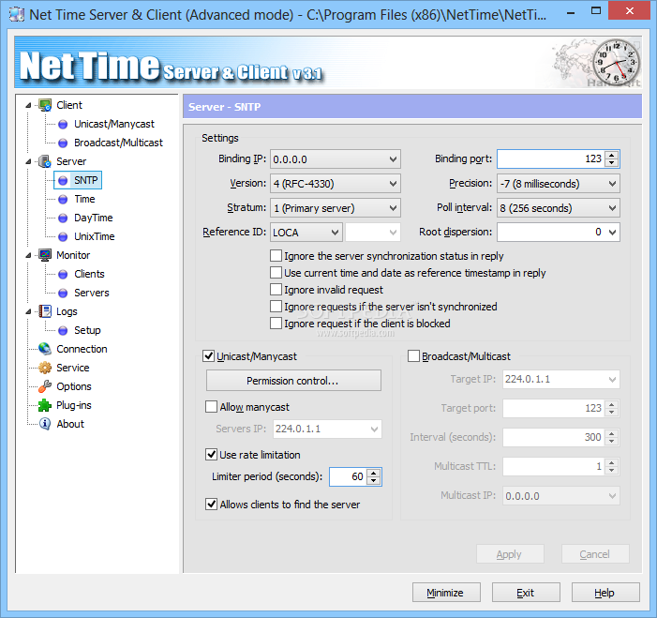Click the blue bullet beside UnixTime

[63, 237]
